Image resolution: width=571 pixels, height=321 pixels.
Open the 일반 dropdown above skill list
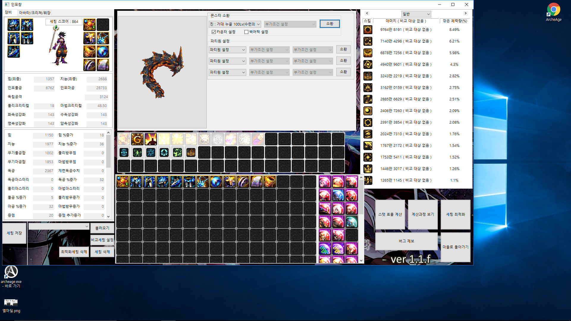pos(416,14)
